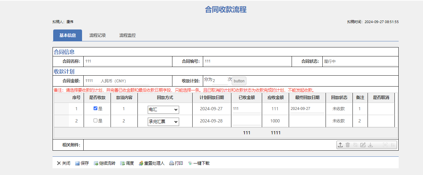
Task: Click the upload attachment icon
Action: point(340,145)
